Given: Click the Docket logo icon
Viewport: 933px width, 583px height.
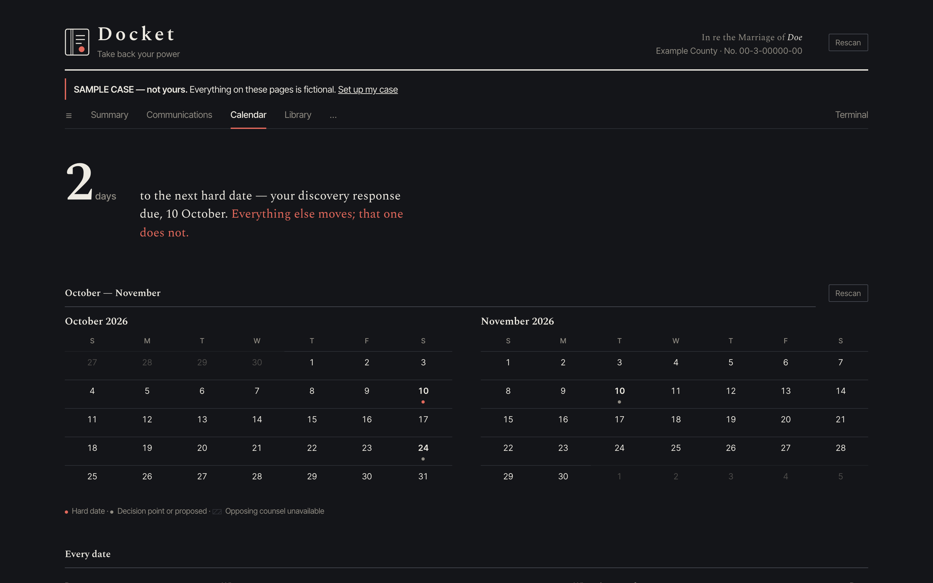Looking at the screenshot, I should pos(77,42).
